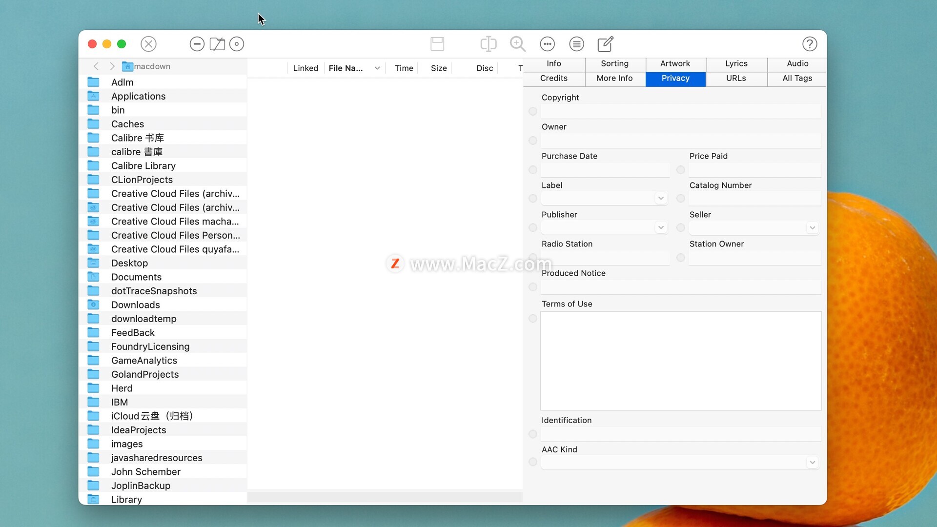Click the Desktop folder icon
Viewport: 937px width, 527px height.
[93, 263]
